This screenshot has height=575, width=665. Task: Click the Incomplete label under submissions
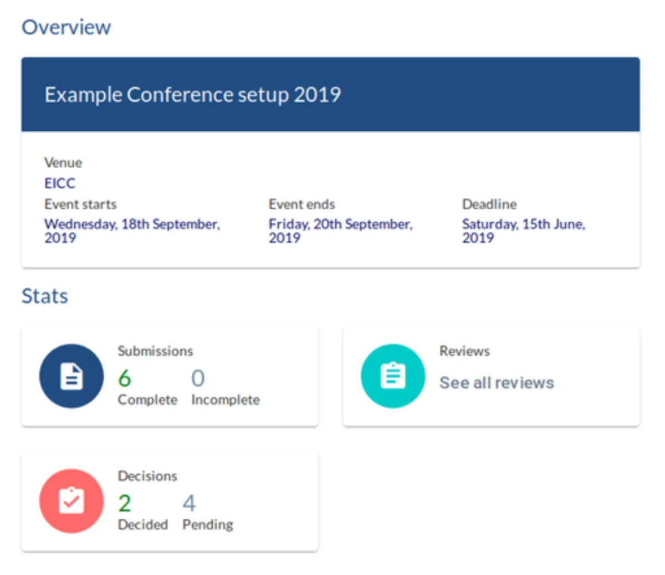click(x=226, y=400)
